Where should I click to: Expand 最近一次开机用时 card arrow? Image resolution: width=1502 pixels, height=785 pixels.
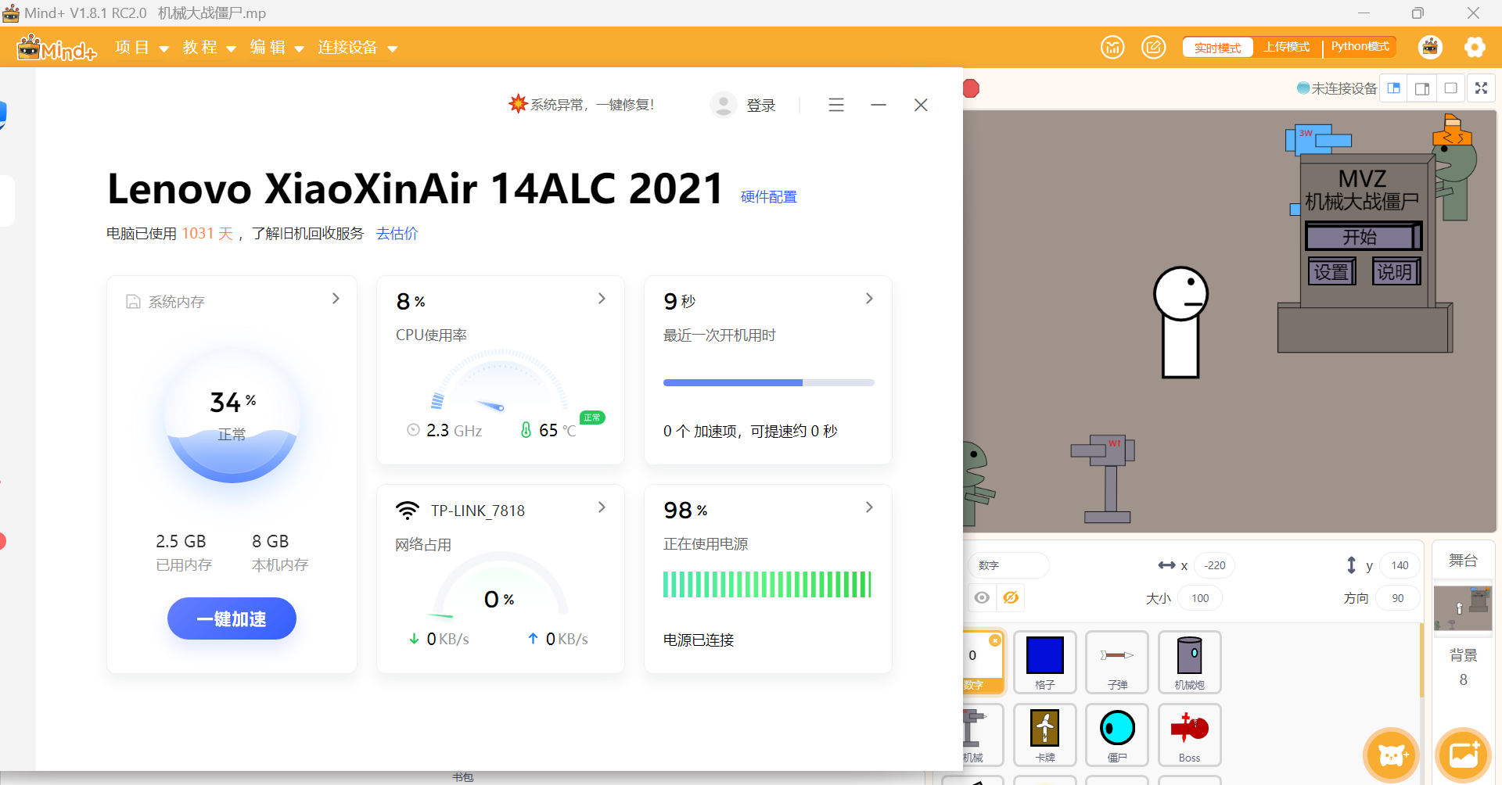pyautogui.click(x=869, y=299)
